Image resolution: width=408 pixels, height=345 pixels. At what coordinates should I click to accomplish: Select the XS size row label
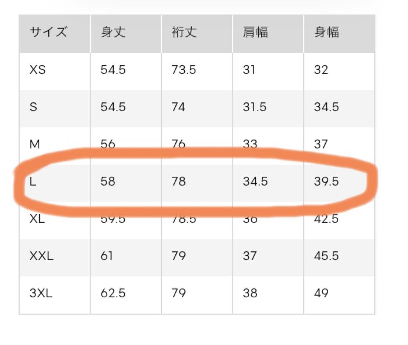(38, 70)
